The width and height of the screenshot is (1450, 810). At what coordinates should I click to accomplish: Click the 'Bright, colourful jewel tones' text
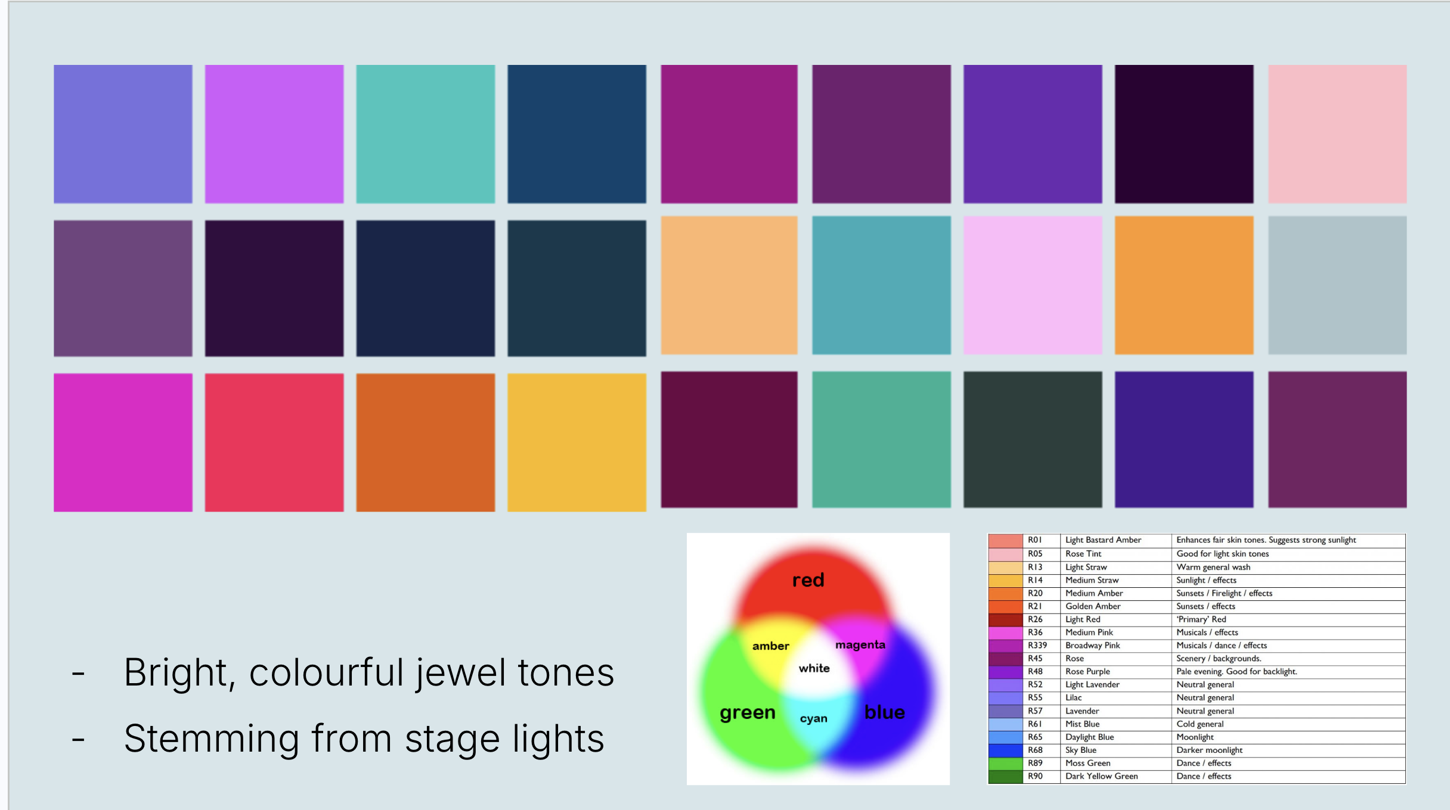point(368,673)
